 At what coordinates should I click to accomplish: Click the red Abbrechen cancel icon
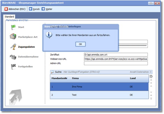click(x=6, y=9)
